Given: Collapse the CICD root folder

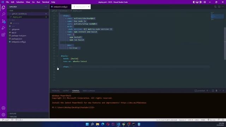Looking at the screenshot, I should (x=28, y=11).
